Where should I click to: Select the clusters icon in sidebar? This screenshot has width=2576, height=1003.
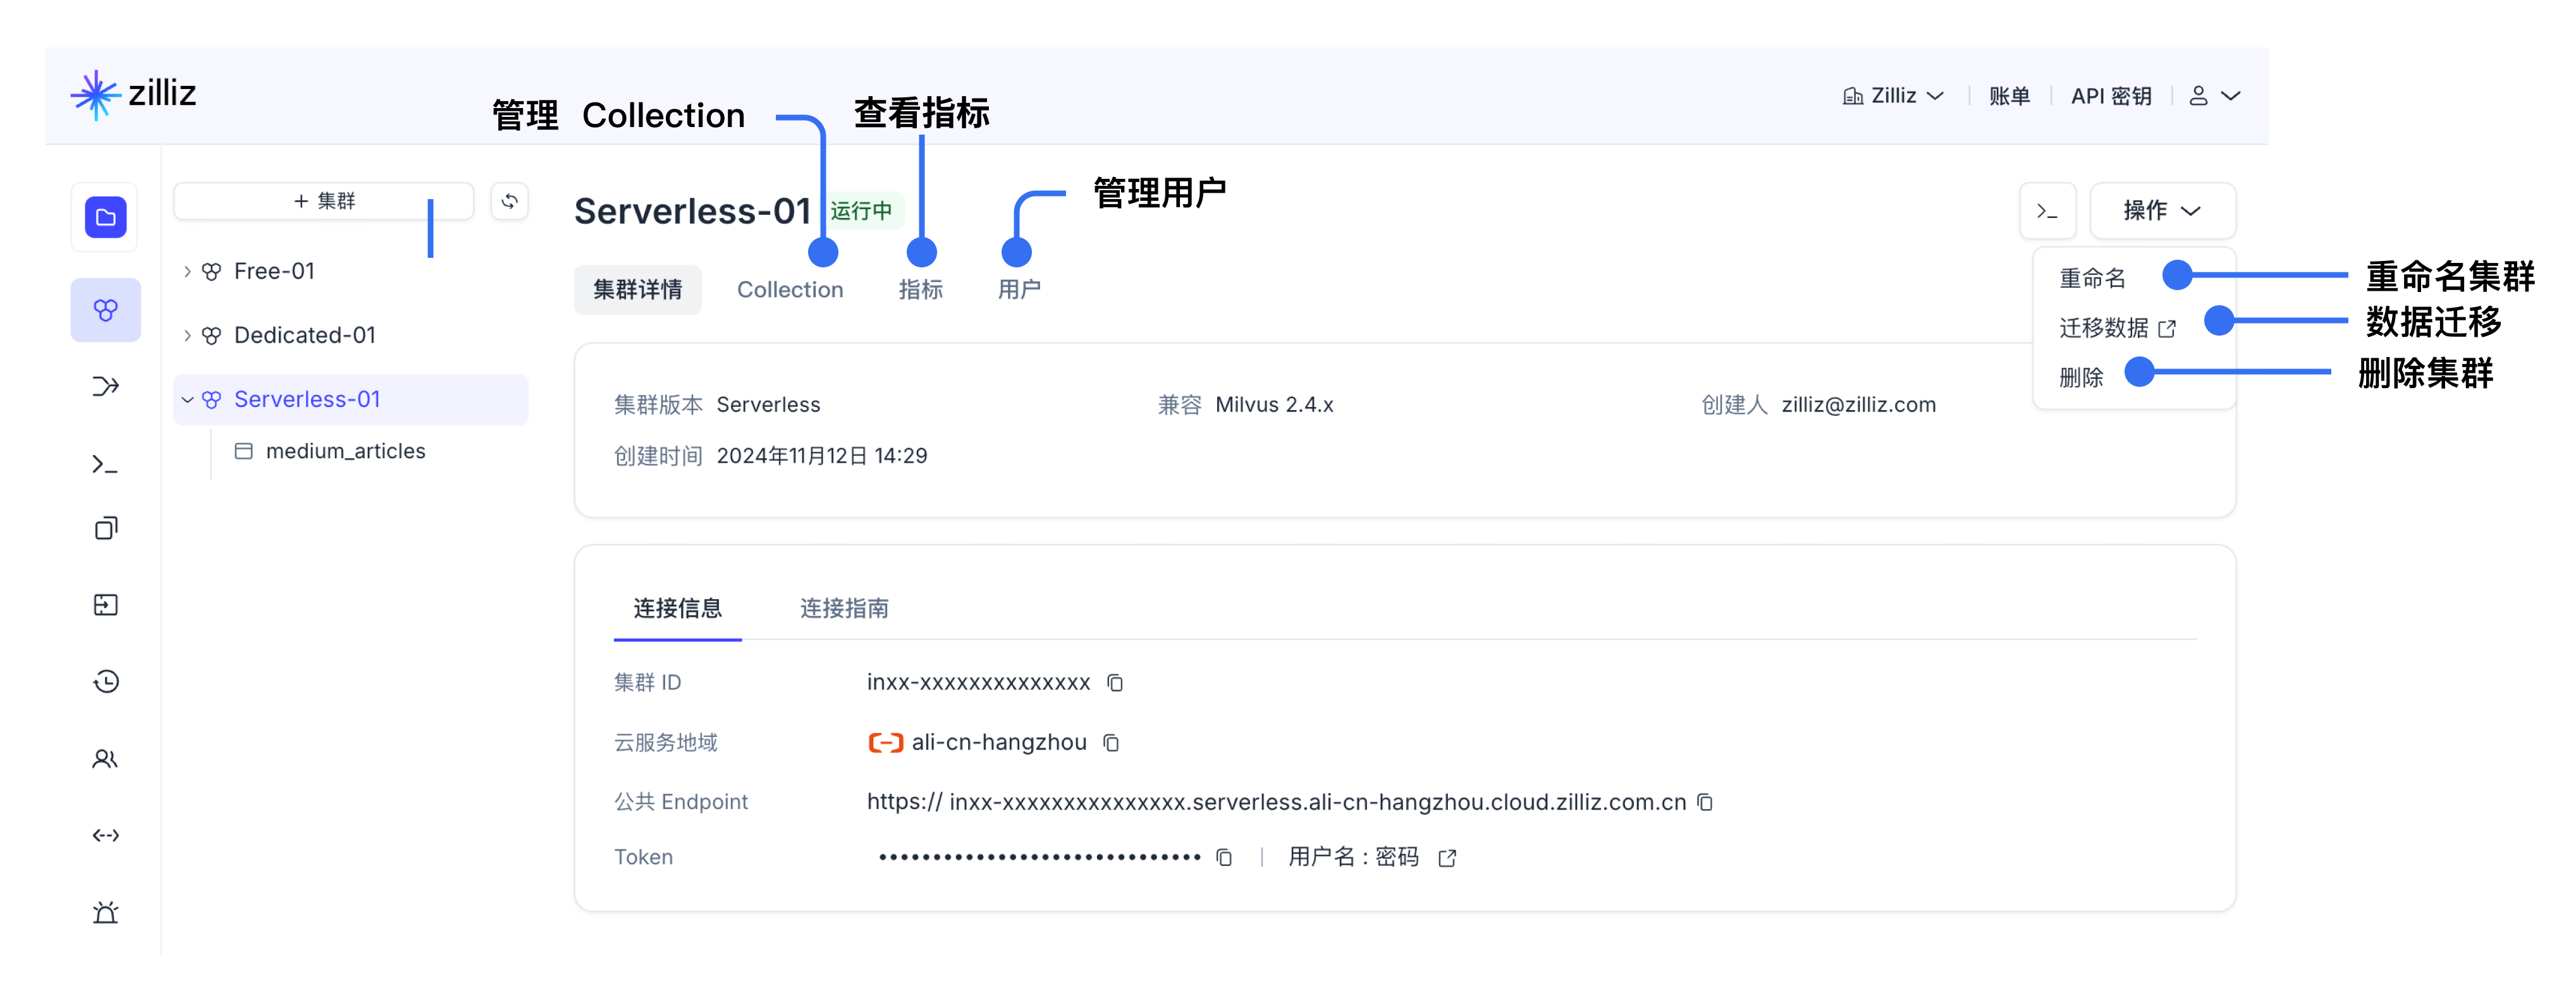tap(105, 310)
